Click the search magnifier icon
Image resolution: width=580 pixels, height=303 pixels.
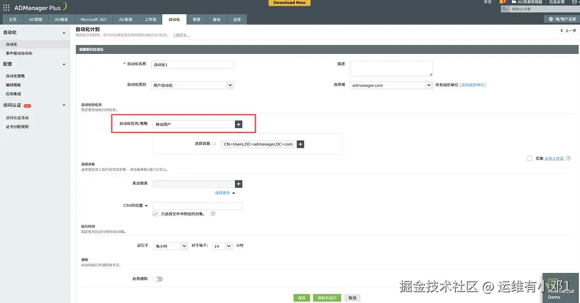coord(504,9)
